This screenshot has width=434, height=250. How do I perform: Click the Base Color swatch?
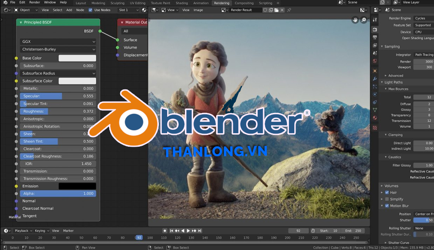[x=77, y=58]
